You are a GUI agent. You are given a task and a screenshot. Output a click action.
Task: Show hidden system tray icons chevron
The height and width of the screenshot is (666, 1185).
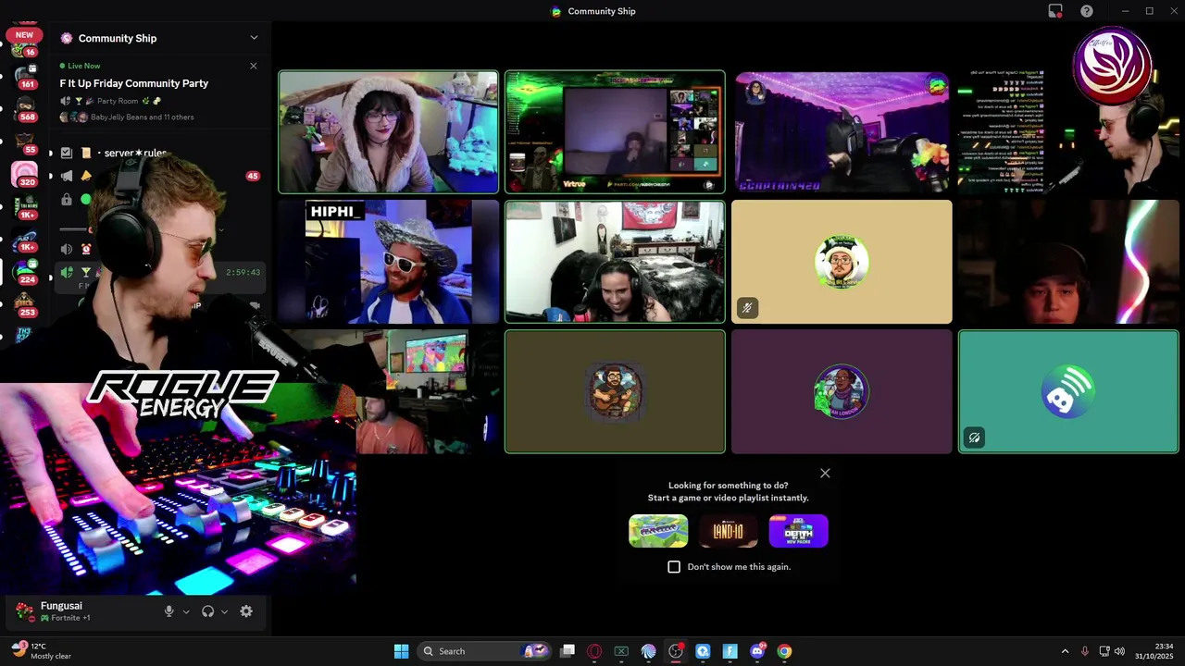click(x=1065, y=651)
